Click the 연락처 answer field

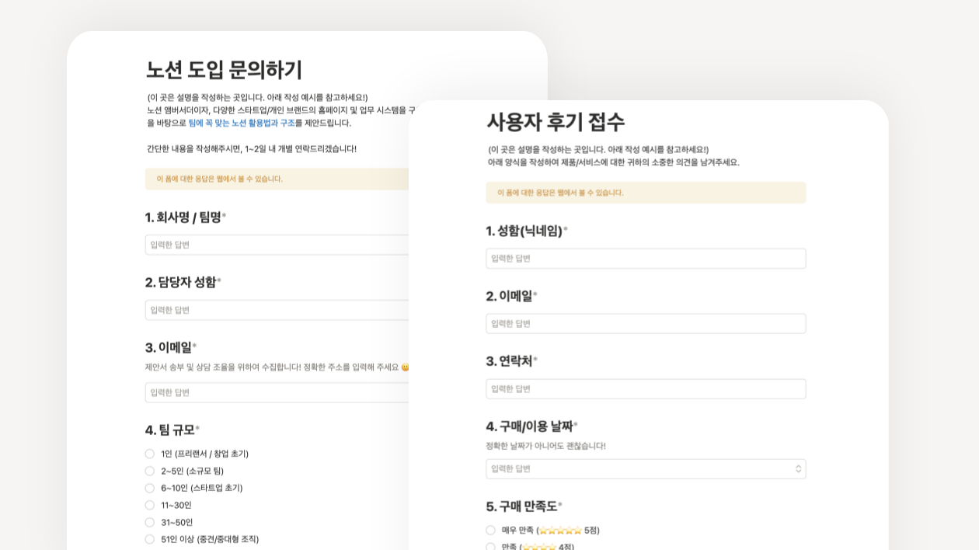coord(645,389)
